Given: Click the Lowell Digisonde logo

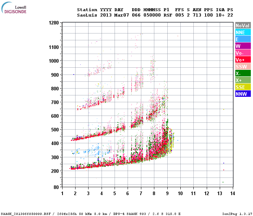Looking at the screenshot, I should 14,8.
